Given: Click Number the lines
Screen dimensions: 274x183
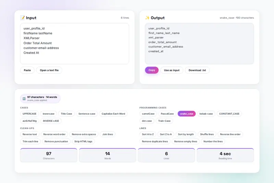Looking at the screenshot, I should [213, 141].
